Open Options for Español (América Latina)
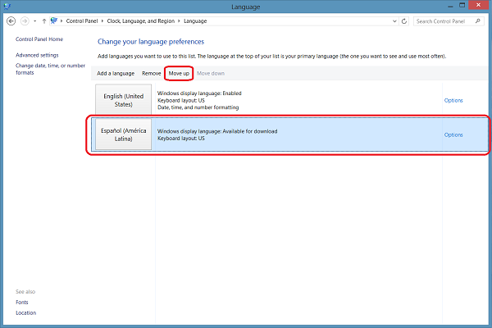This screenshot has height=328, width=492. click(x=453, y=135)
